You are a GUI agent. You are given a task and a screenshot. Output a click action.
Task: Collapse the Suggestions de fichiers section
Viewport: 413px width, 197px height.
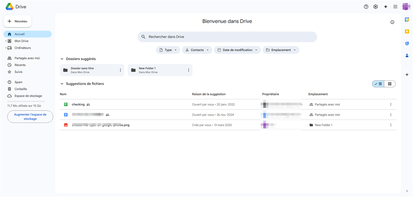pyautogui.click(x=62, y=84)
